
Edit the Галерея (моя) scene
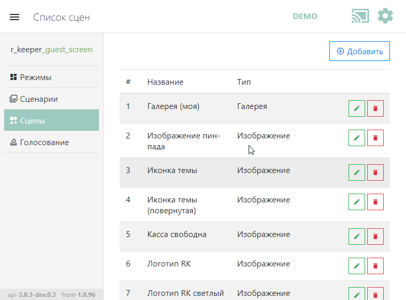356,108
